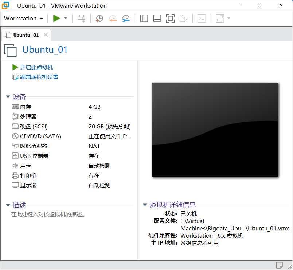The width and height of the screenshot is (293, 270).
Task: Open power options dropdown arrow
Action: coord(66,18)
